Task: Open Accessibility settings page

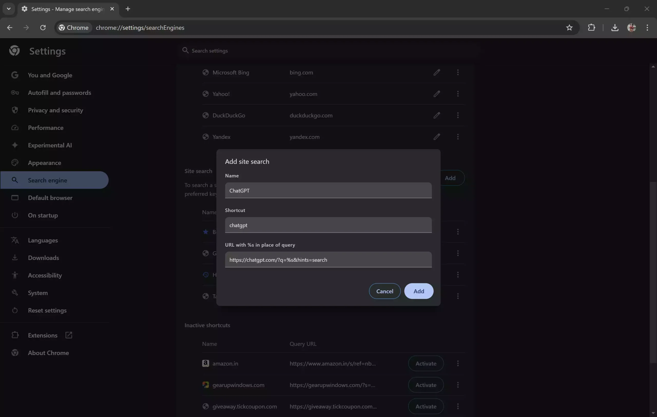Action: tap(55, 275)
